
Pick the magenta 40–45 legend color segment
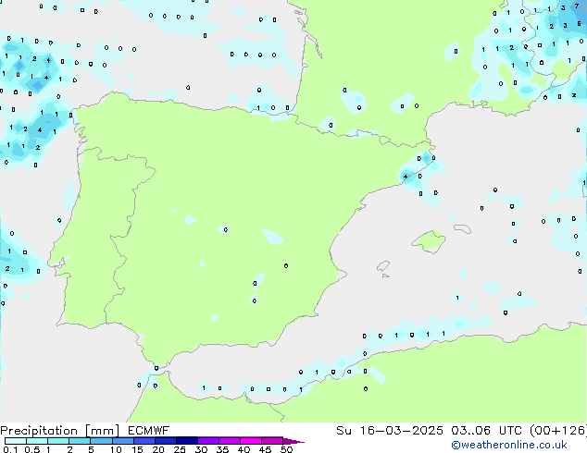tap(251, 441)
